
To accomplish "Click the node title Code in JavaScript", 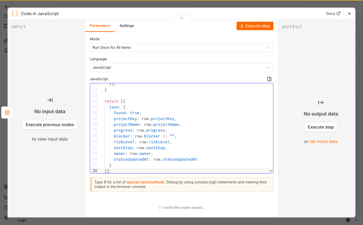I will [40, 14].
